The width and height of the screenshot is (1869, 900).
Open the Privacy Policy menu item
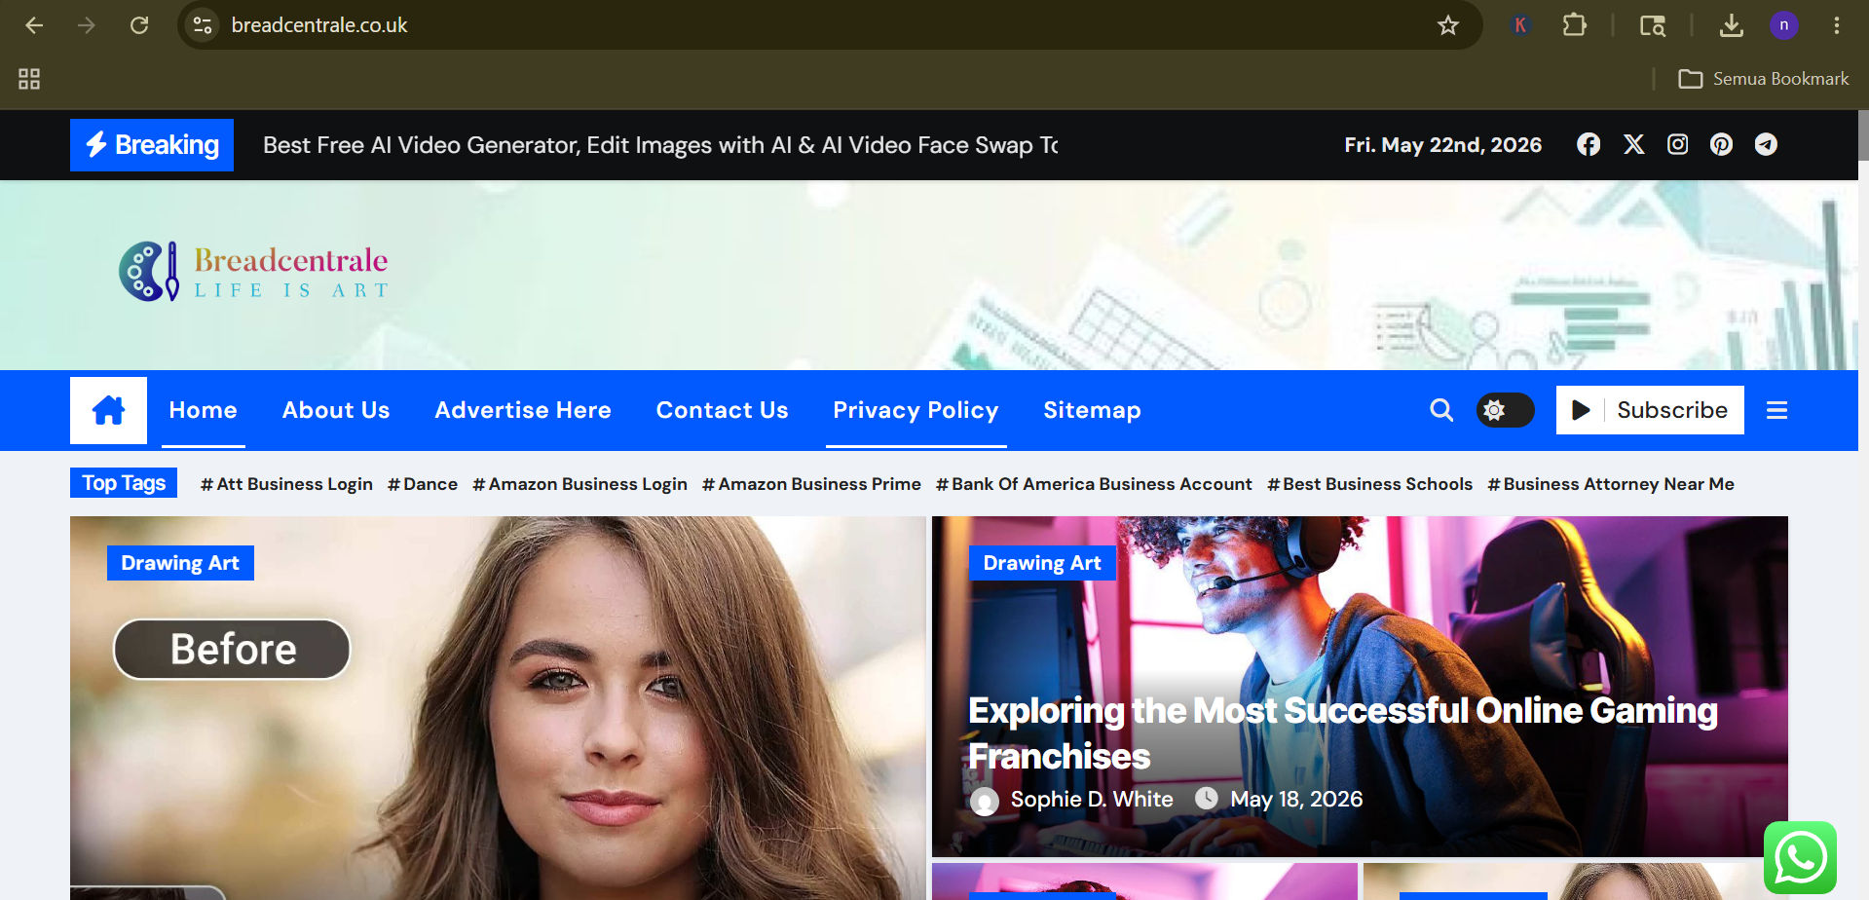pyautogui.click(x=916, y=410)
